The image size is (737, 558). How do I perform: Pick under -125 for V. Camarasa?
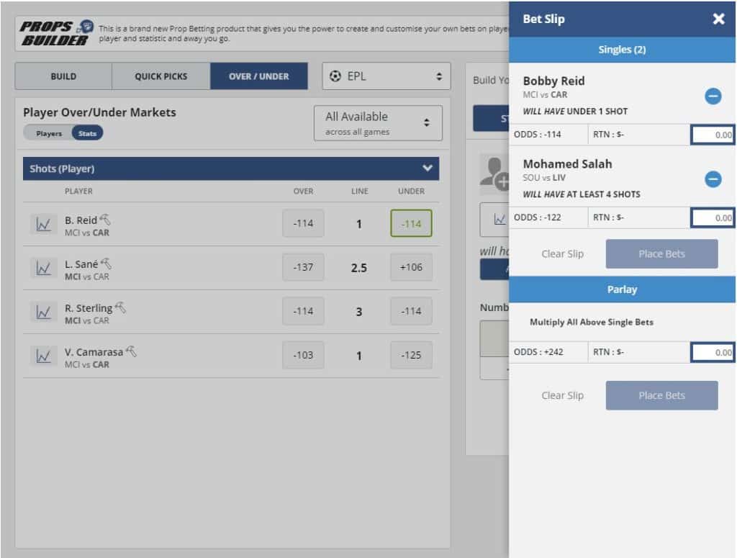[411, 355]
